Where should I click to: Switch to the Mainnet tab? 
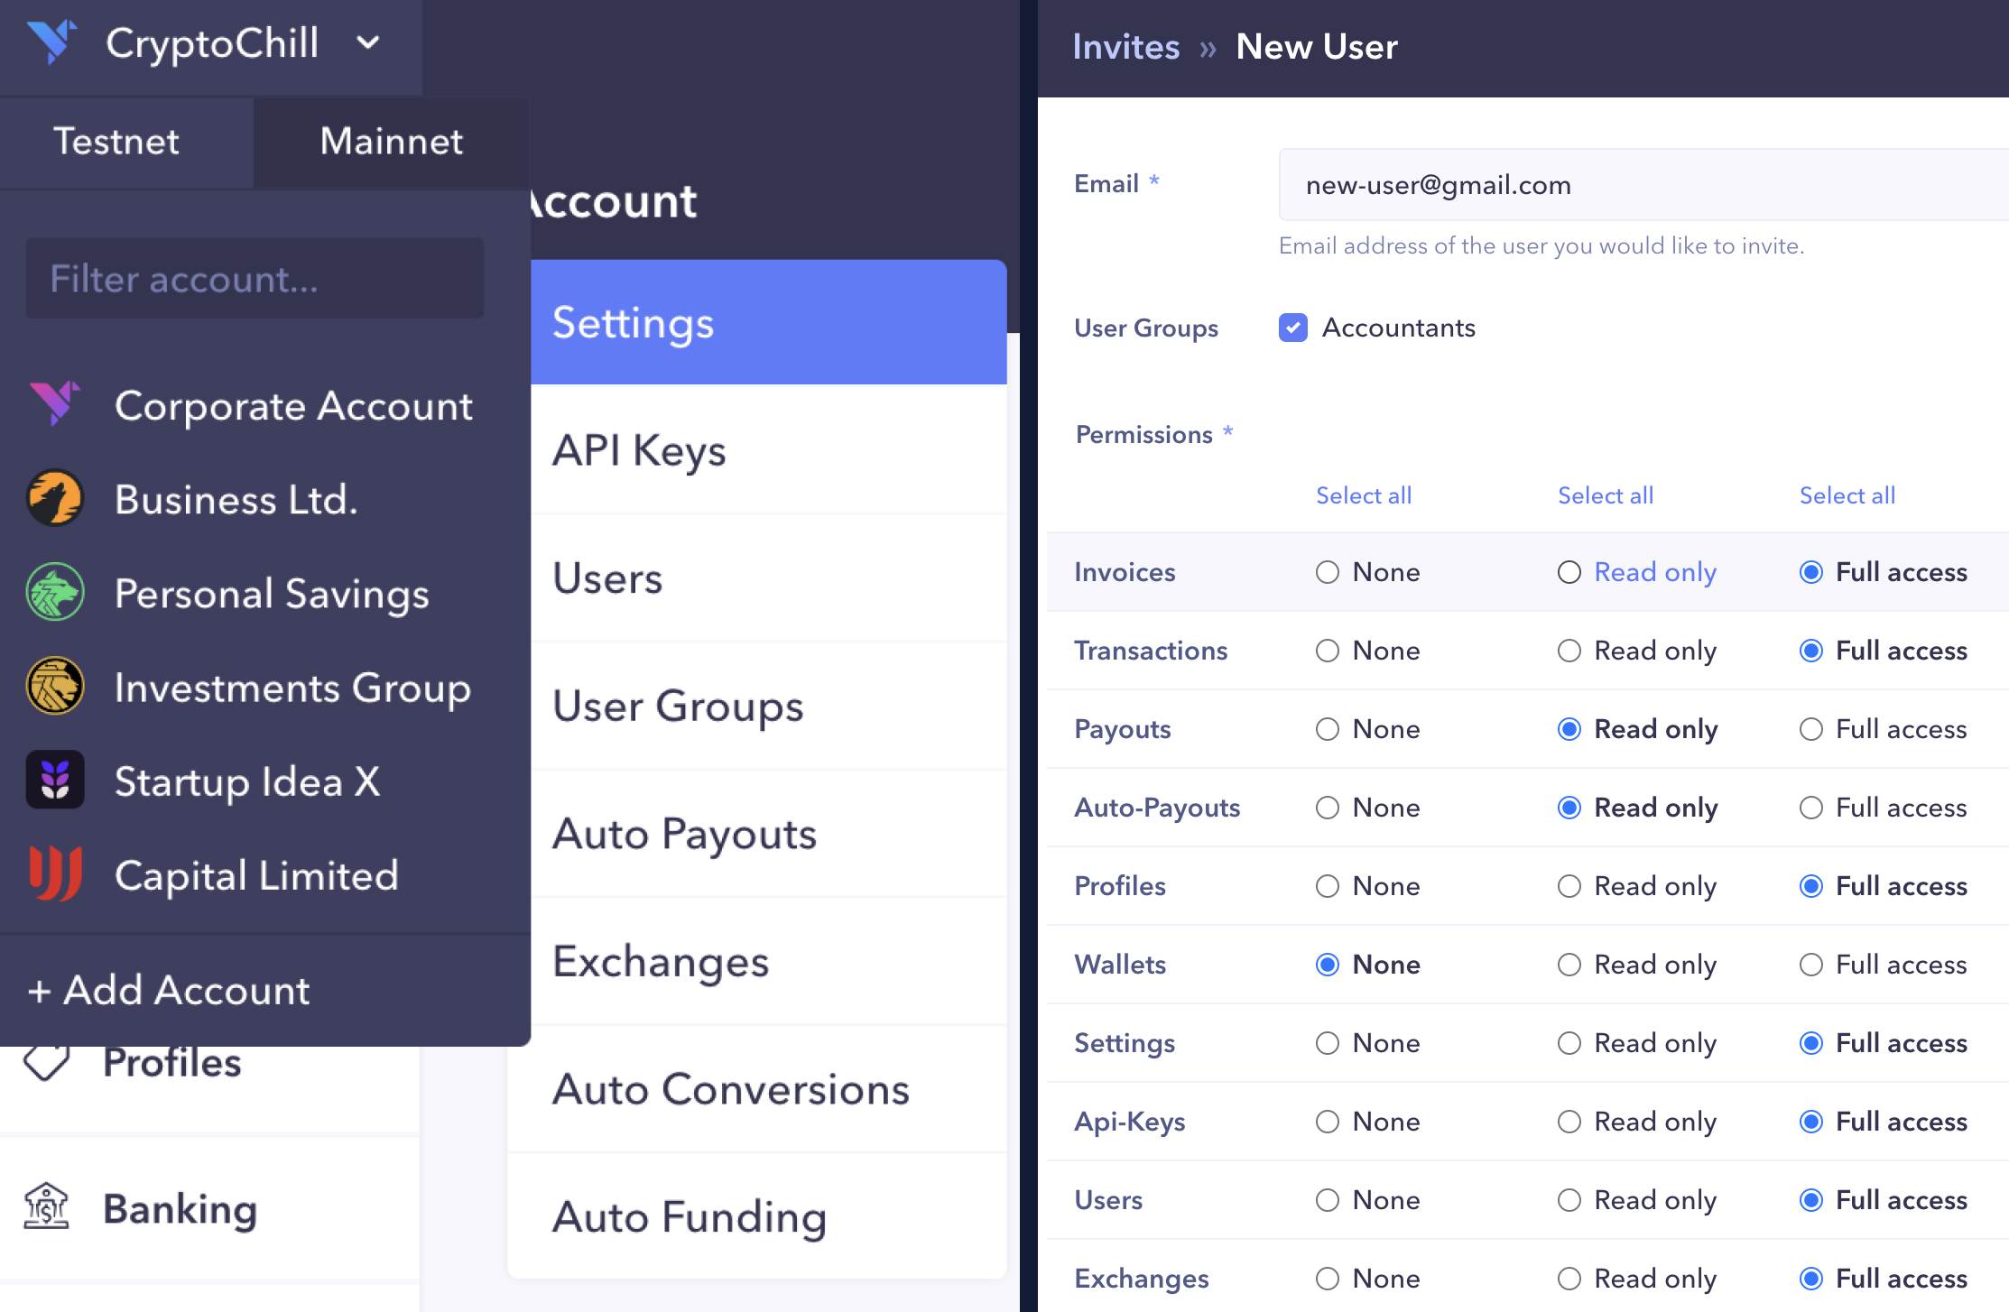[391, 142]
